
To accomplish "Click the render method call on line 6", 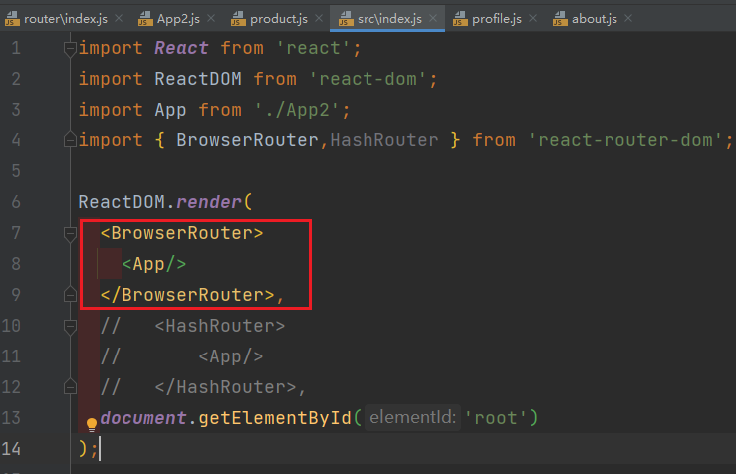I will [x=209, y=202].
